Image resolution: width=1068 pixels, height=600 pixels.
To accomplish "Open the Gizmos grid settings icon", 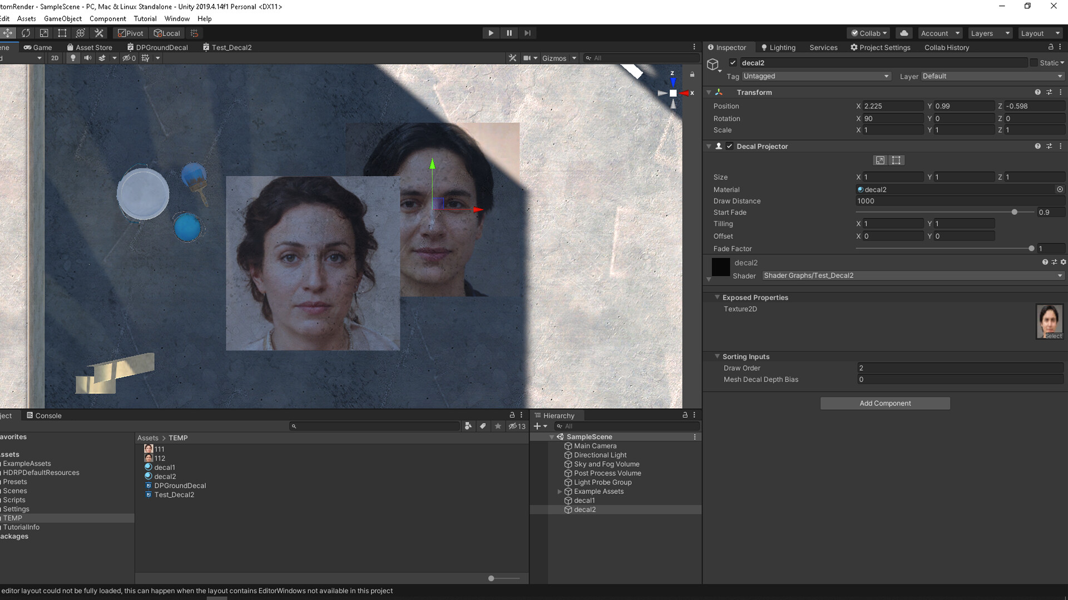I will point(145,58).
